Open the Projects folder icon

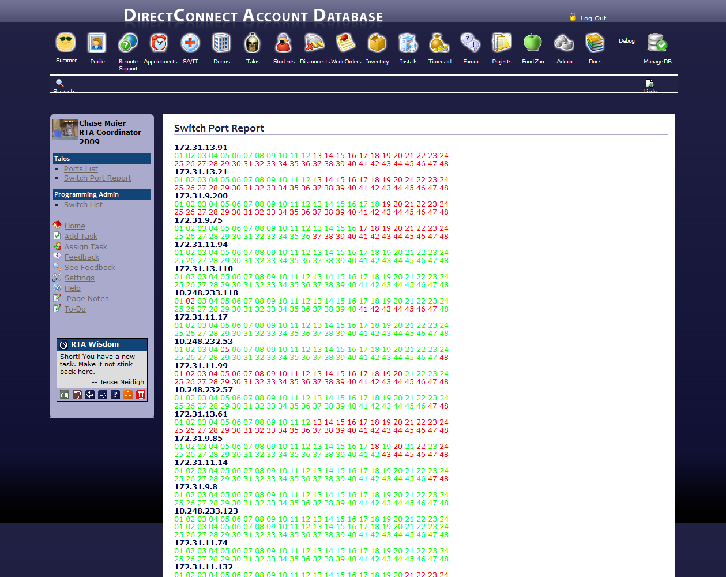click(x=502, y=43)
